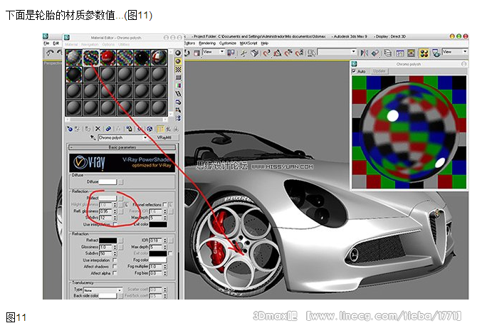This screenshot has width=482, height=328.
Task: Open the Schematic View icon
Action: pos(411,53)
